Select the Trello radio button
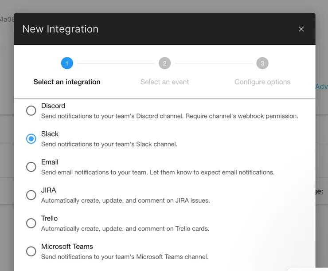Screen dimensions: 328x271 [31, 223]
